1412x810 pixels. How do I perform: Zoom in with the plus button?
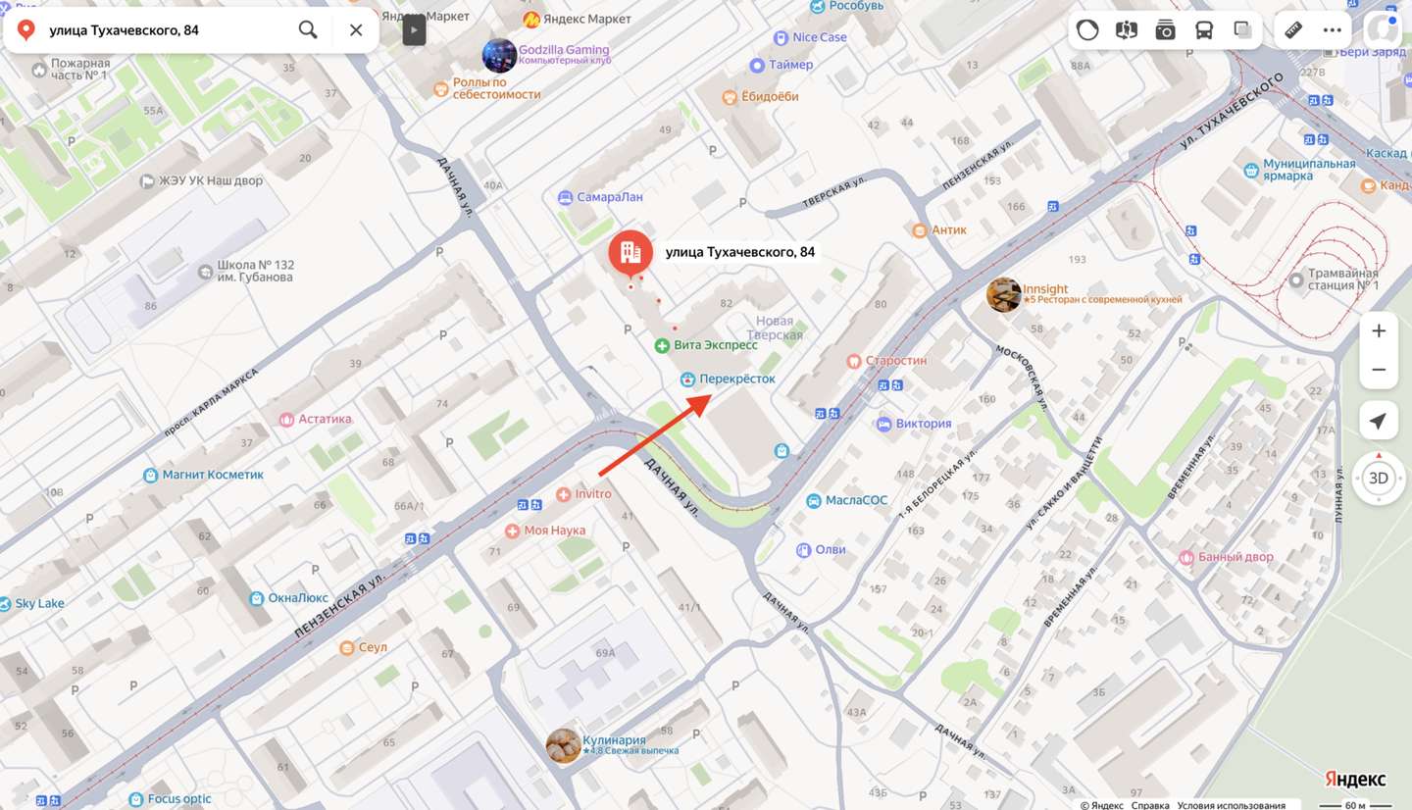pos(1379,330)
